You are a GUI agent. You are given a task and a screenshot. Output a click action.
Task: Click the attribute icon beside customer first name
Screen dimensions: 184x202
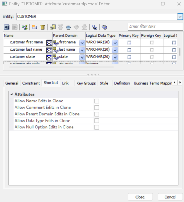[x=49, y=43]
